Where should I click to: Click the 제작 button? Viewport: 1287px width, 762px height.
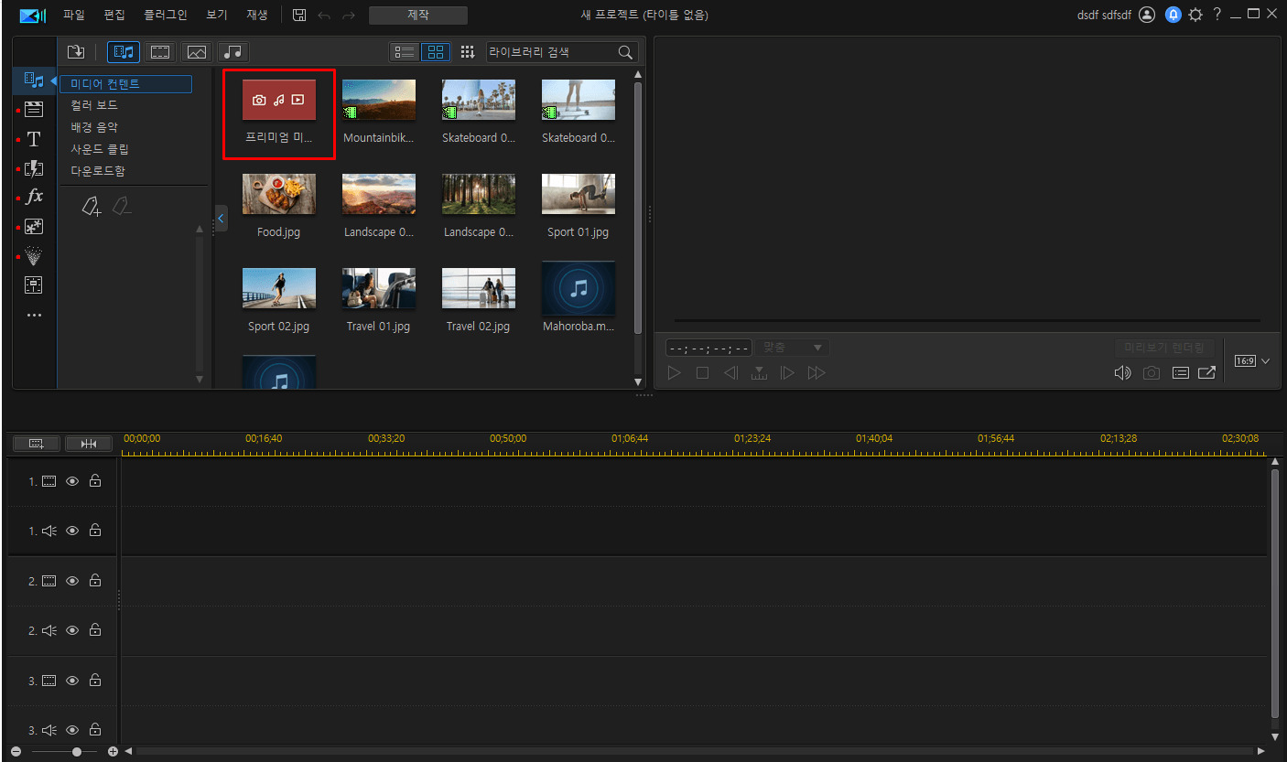click(417, 16)
